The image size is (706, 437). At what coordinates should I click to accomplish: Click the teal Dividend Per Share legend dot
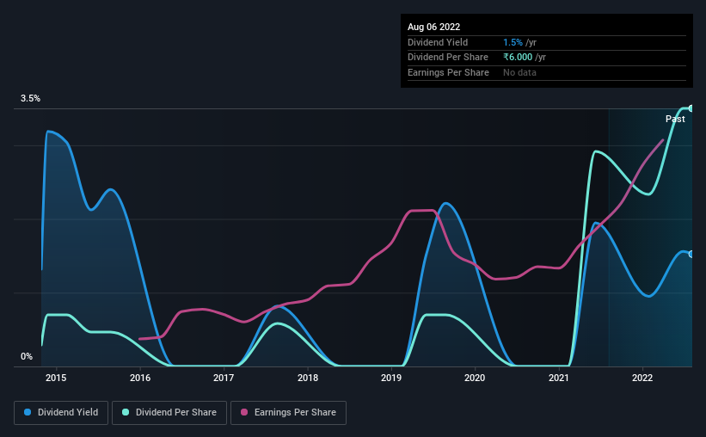coord(126,412)
